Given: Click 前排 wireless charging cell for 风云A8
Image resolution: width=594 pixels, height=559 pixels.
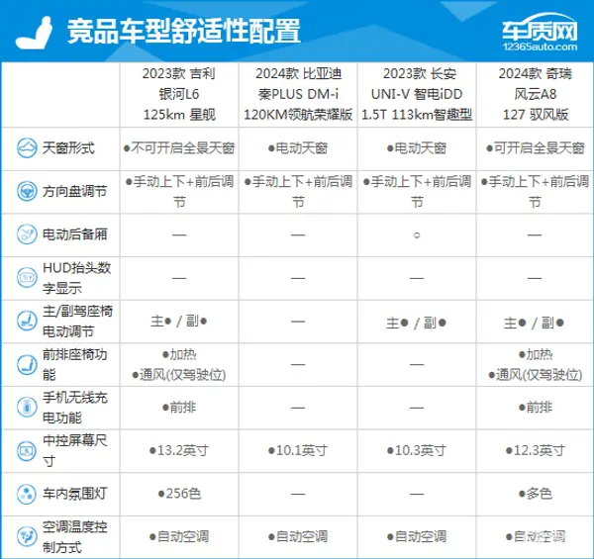Looking at the screenshot, I should pos(536,408).
